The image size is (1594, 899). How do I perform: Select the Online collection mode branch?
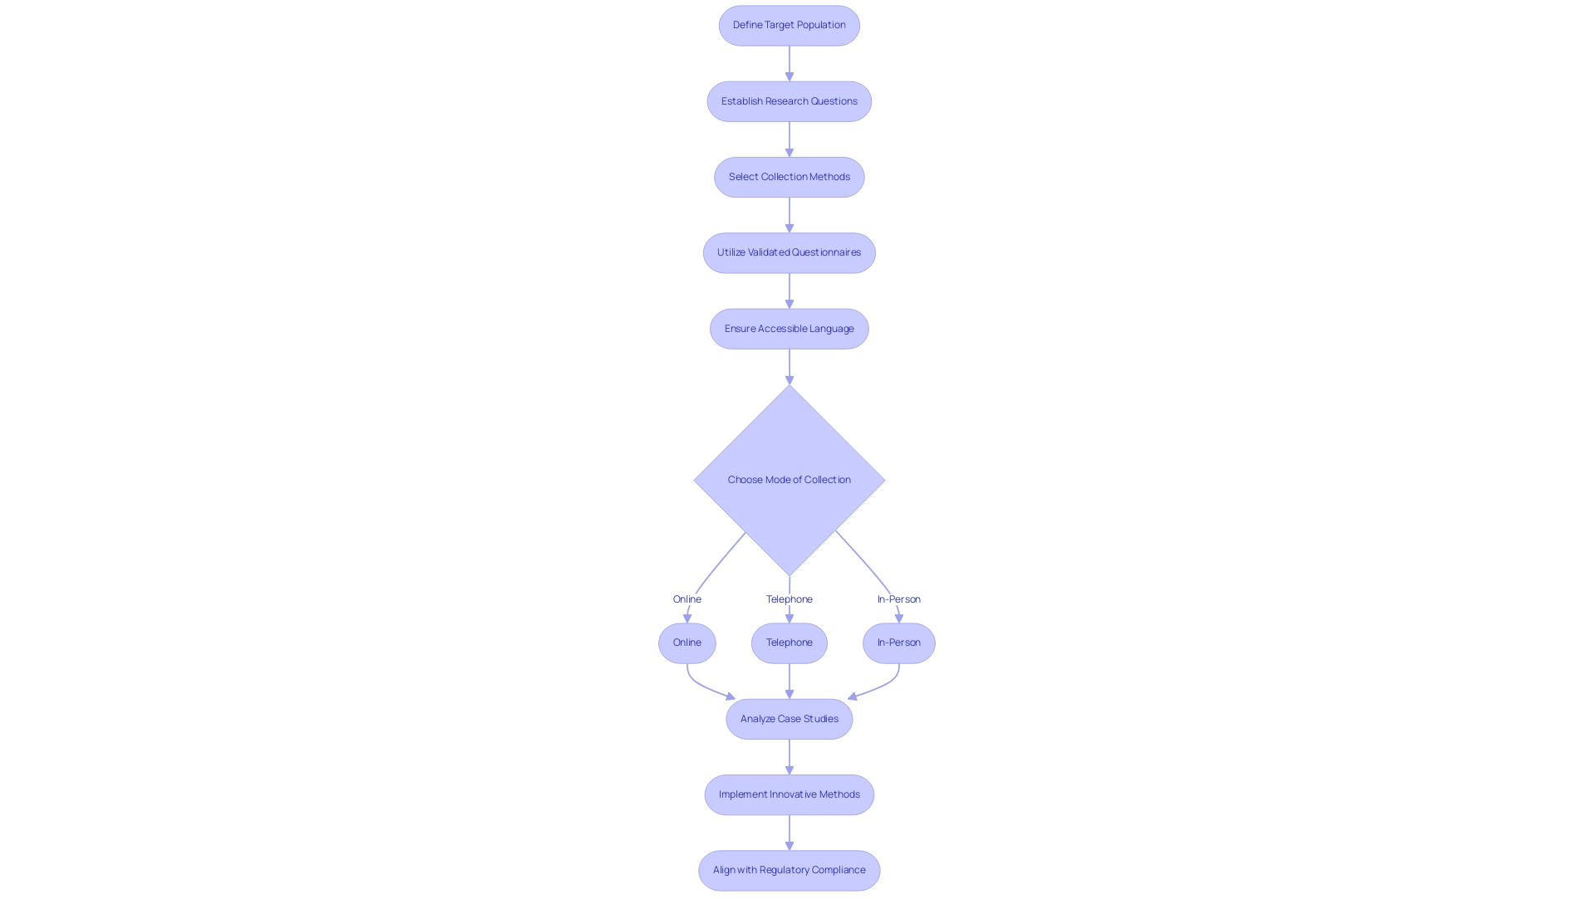pyautogui.click(x=687, y=642)
